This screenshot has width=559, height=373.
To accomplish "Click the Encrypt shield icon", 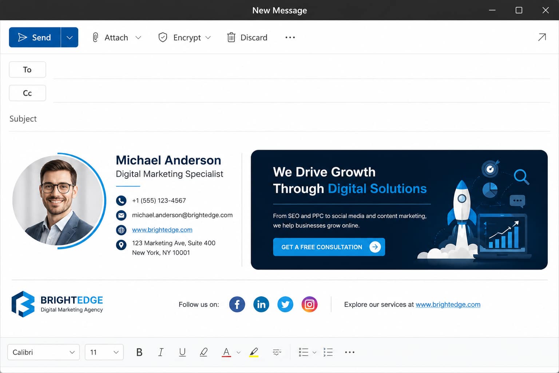I will [x=163, y=37].
